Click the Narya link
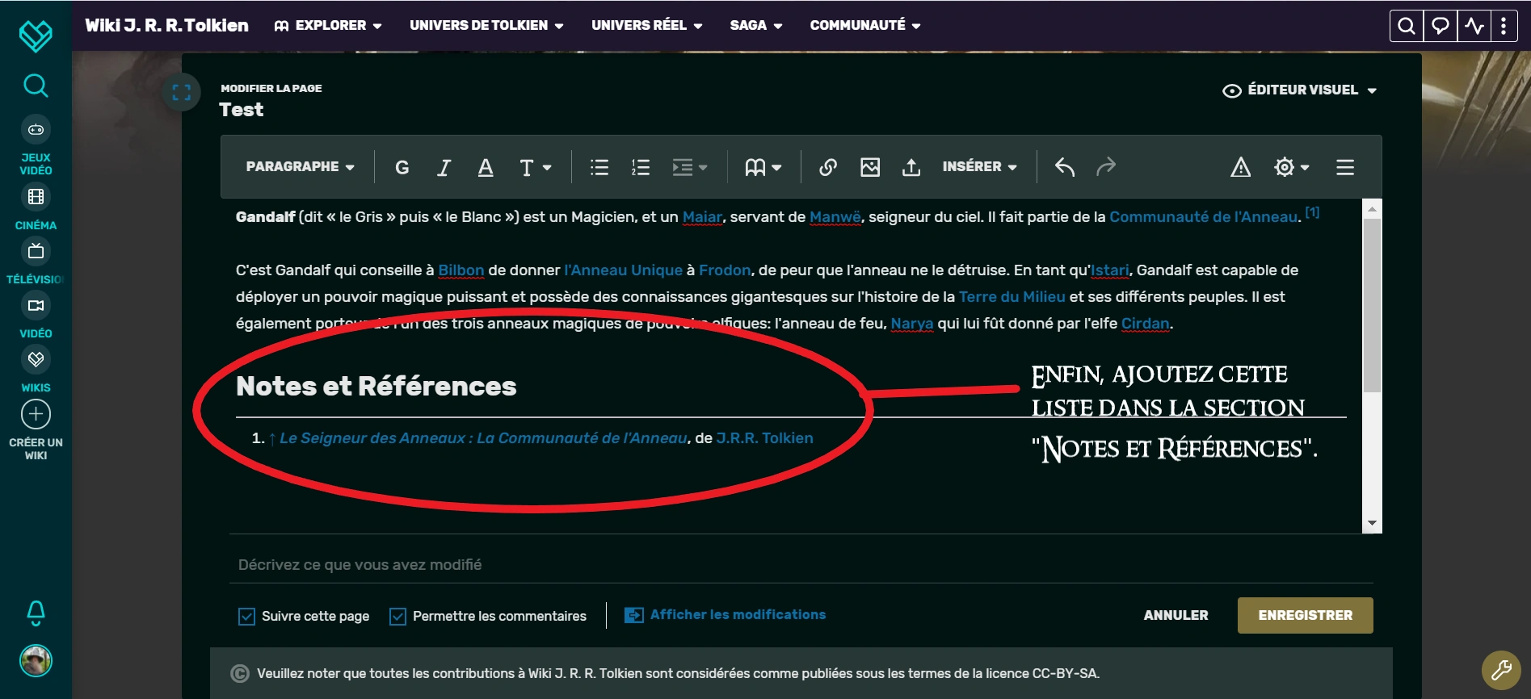 [912, 324]
